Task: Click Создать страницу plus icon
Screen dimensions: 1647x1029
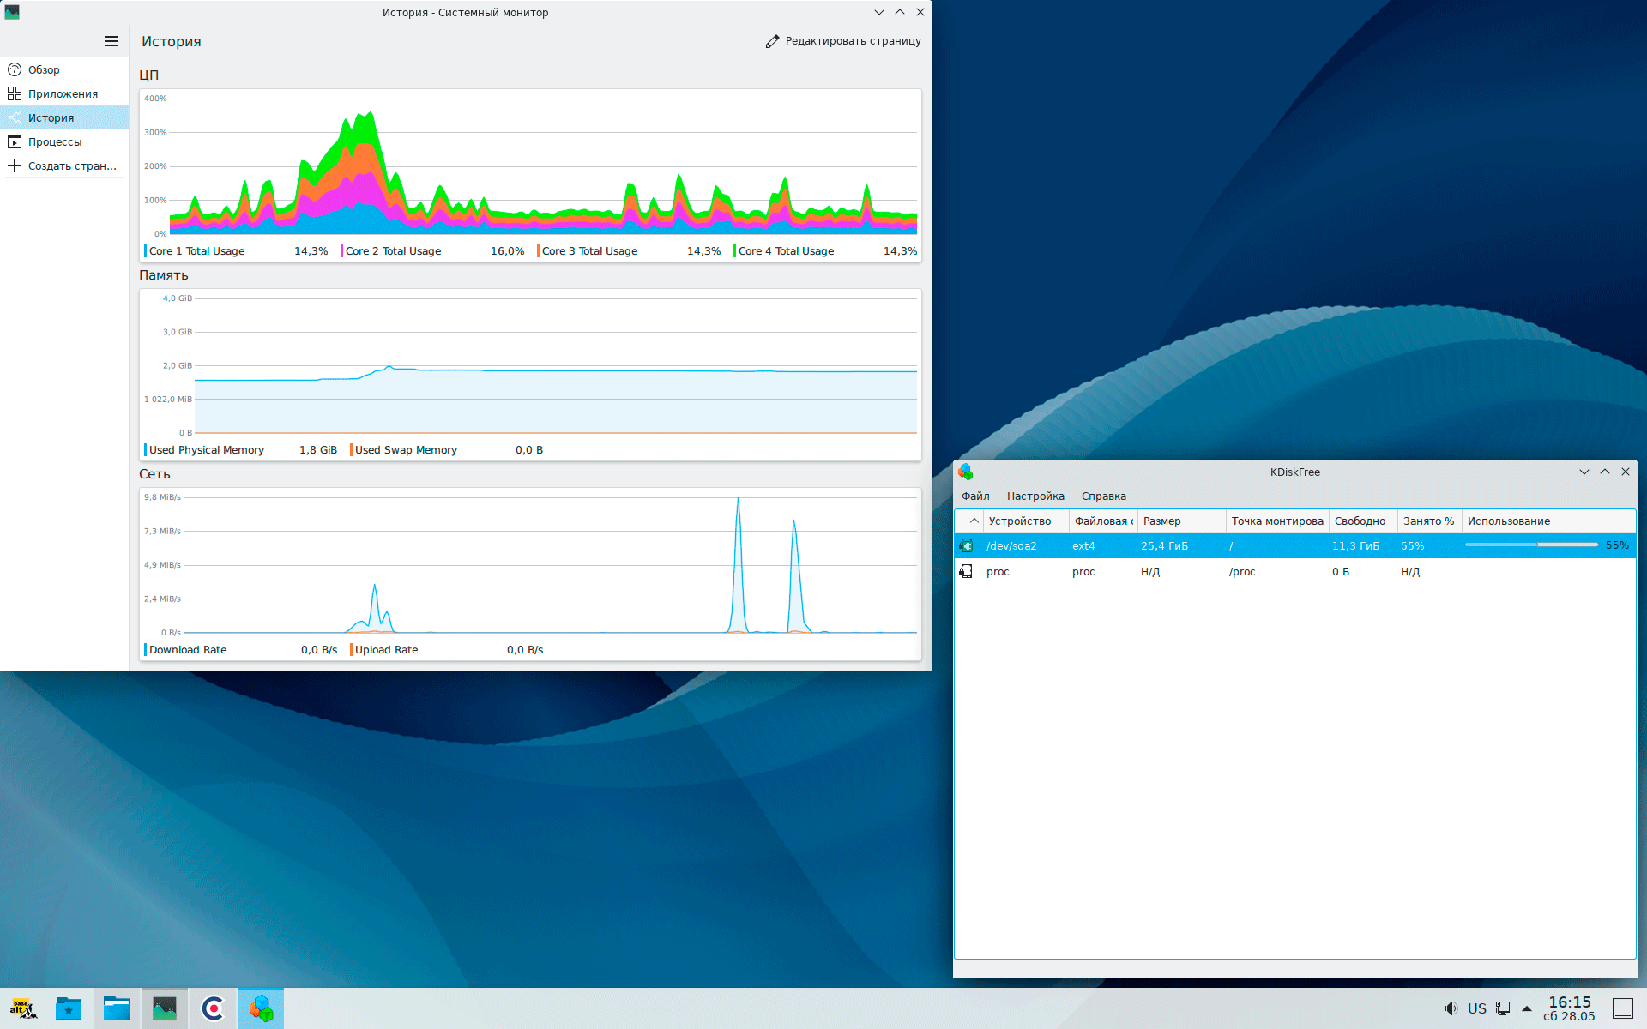Action: [15, 166]
